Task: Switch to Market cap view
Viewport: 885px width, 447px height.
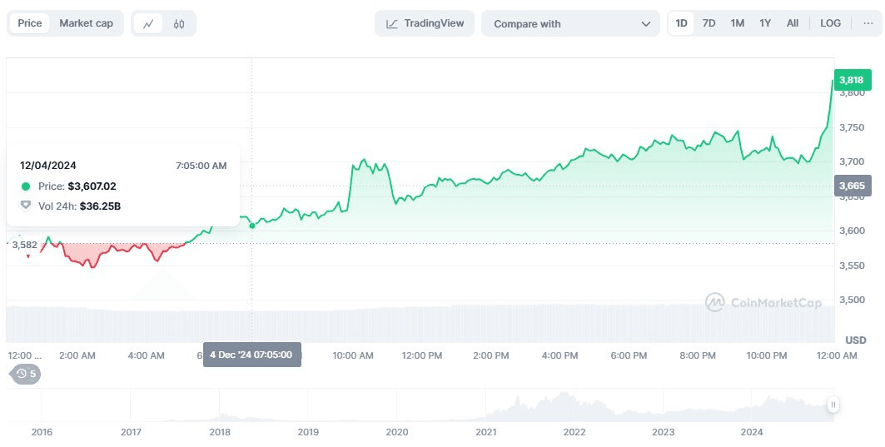Action: click(x=86, y=23)
